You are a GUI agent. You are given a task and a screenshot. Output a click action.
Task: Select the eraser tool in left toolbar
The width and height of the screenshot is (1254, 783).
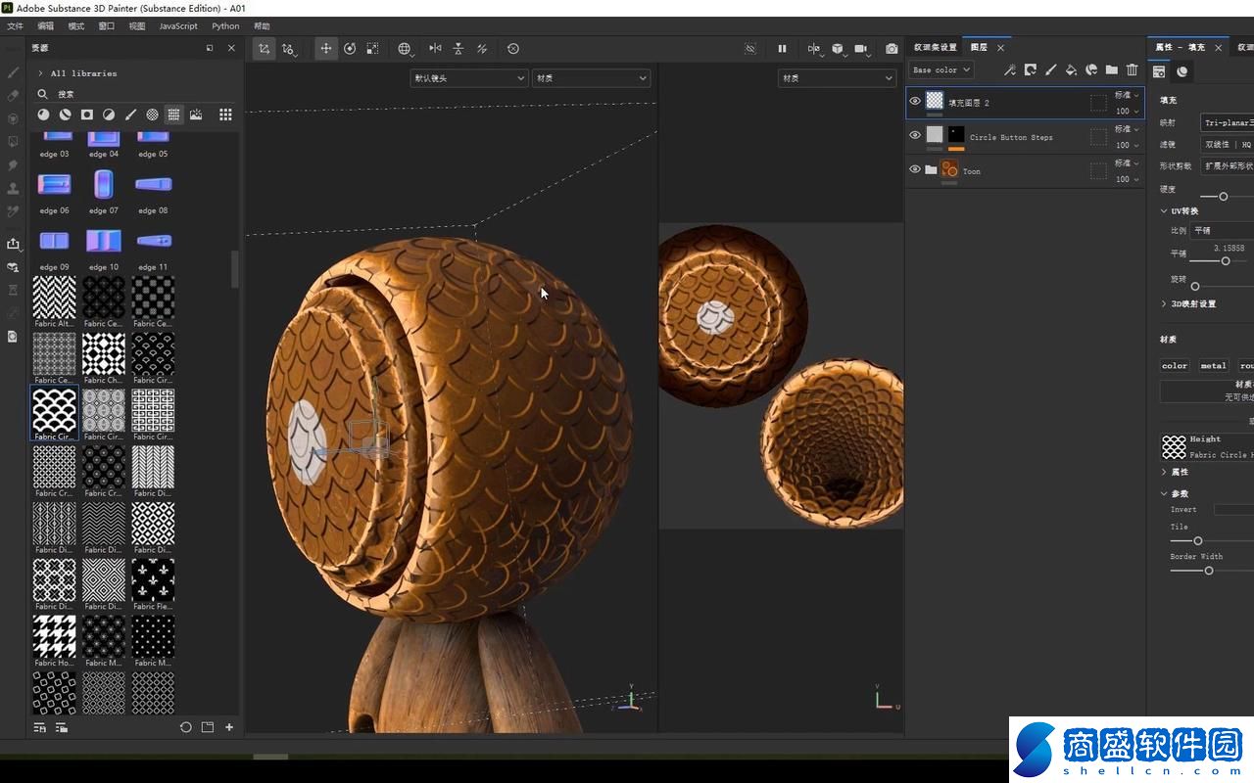13,95
